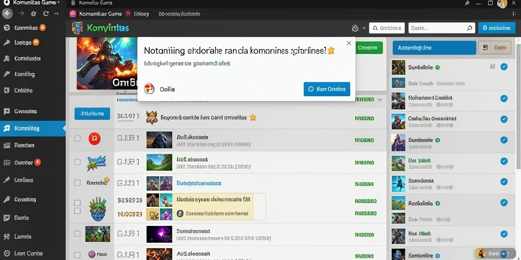Select the highlighted Komniting sidebar item
Viewport: 521px width, 260px height.
(x=33, y=128)
